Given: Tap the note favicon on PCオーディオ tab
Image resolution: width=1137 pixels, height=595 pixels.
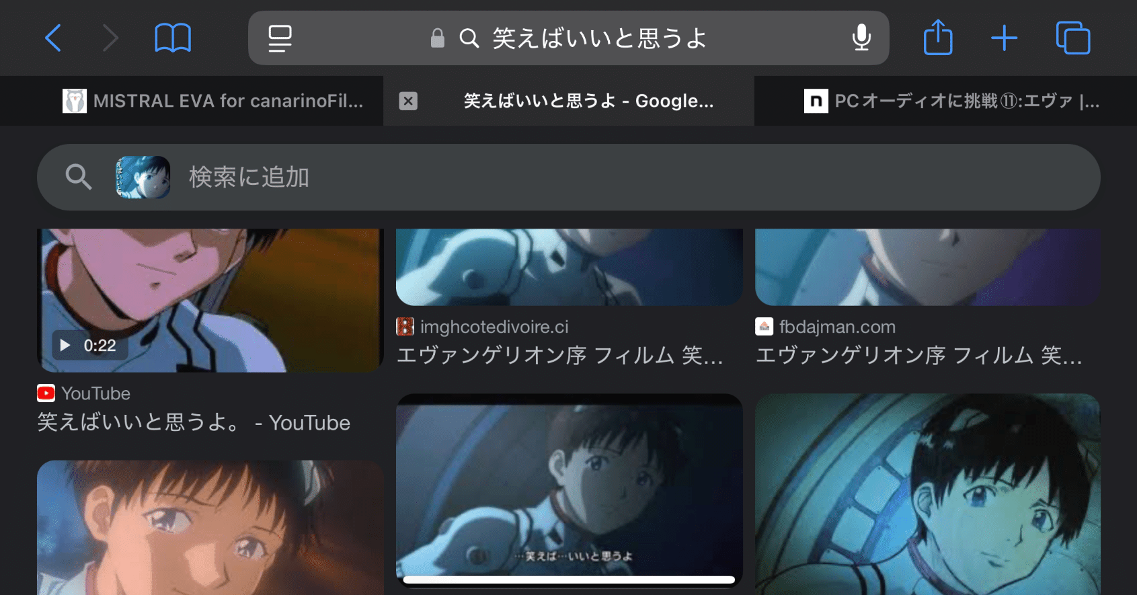Looking at the screenshot, I should coord(816,101).
